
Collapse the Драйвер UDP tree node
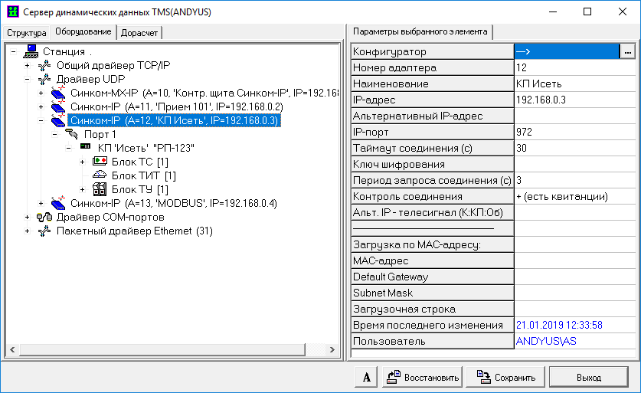click(28, 79)
